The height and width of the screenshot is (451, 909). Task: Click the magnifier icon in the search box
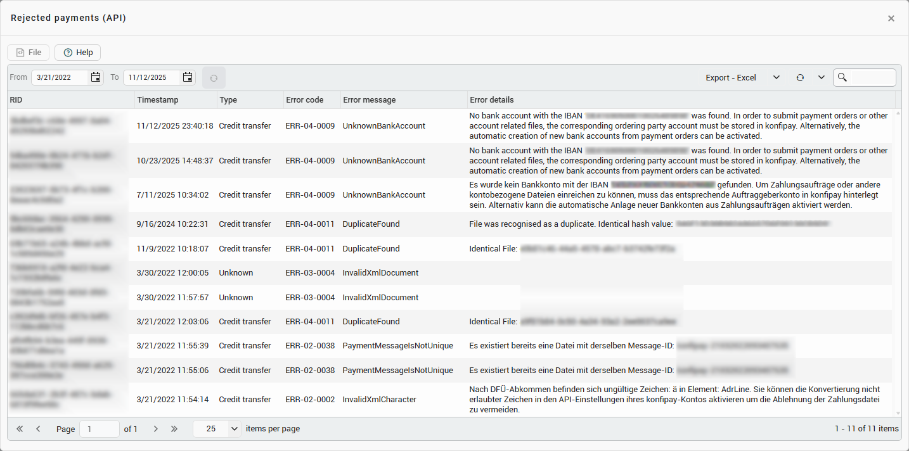842,77
